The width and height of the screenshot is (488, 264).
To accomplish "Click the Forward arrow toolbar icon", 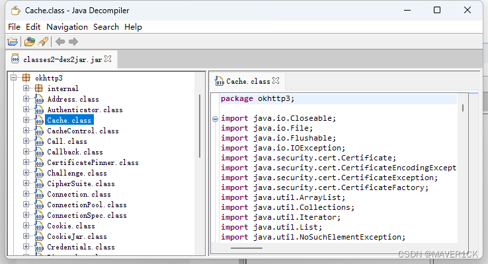I will pos(73,42).
